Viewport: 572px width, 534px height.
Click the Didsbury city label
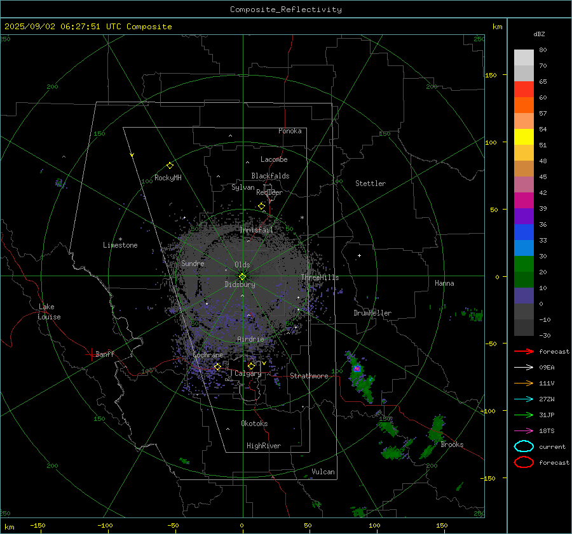240,284
